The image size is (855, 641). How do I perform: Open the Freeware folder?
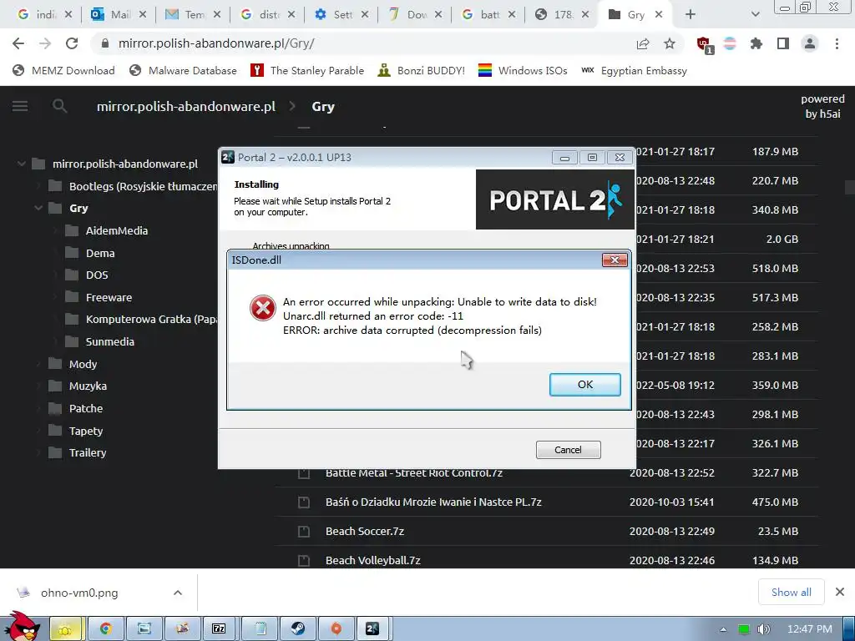pos(109,297)
